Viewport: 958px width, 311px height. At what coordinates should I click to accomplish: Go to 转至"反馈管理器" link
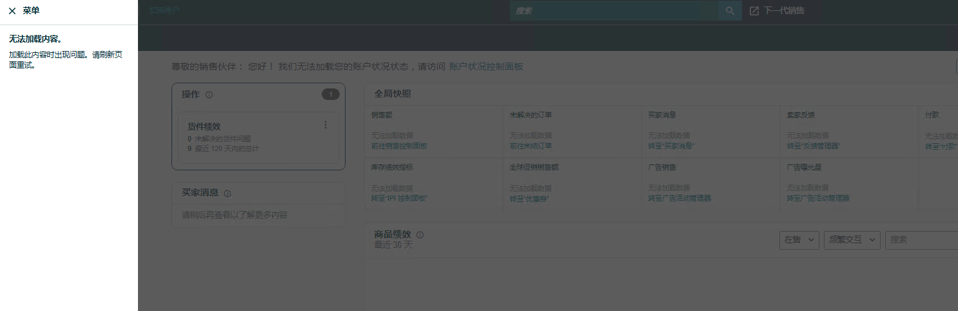tap(814, 146)
